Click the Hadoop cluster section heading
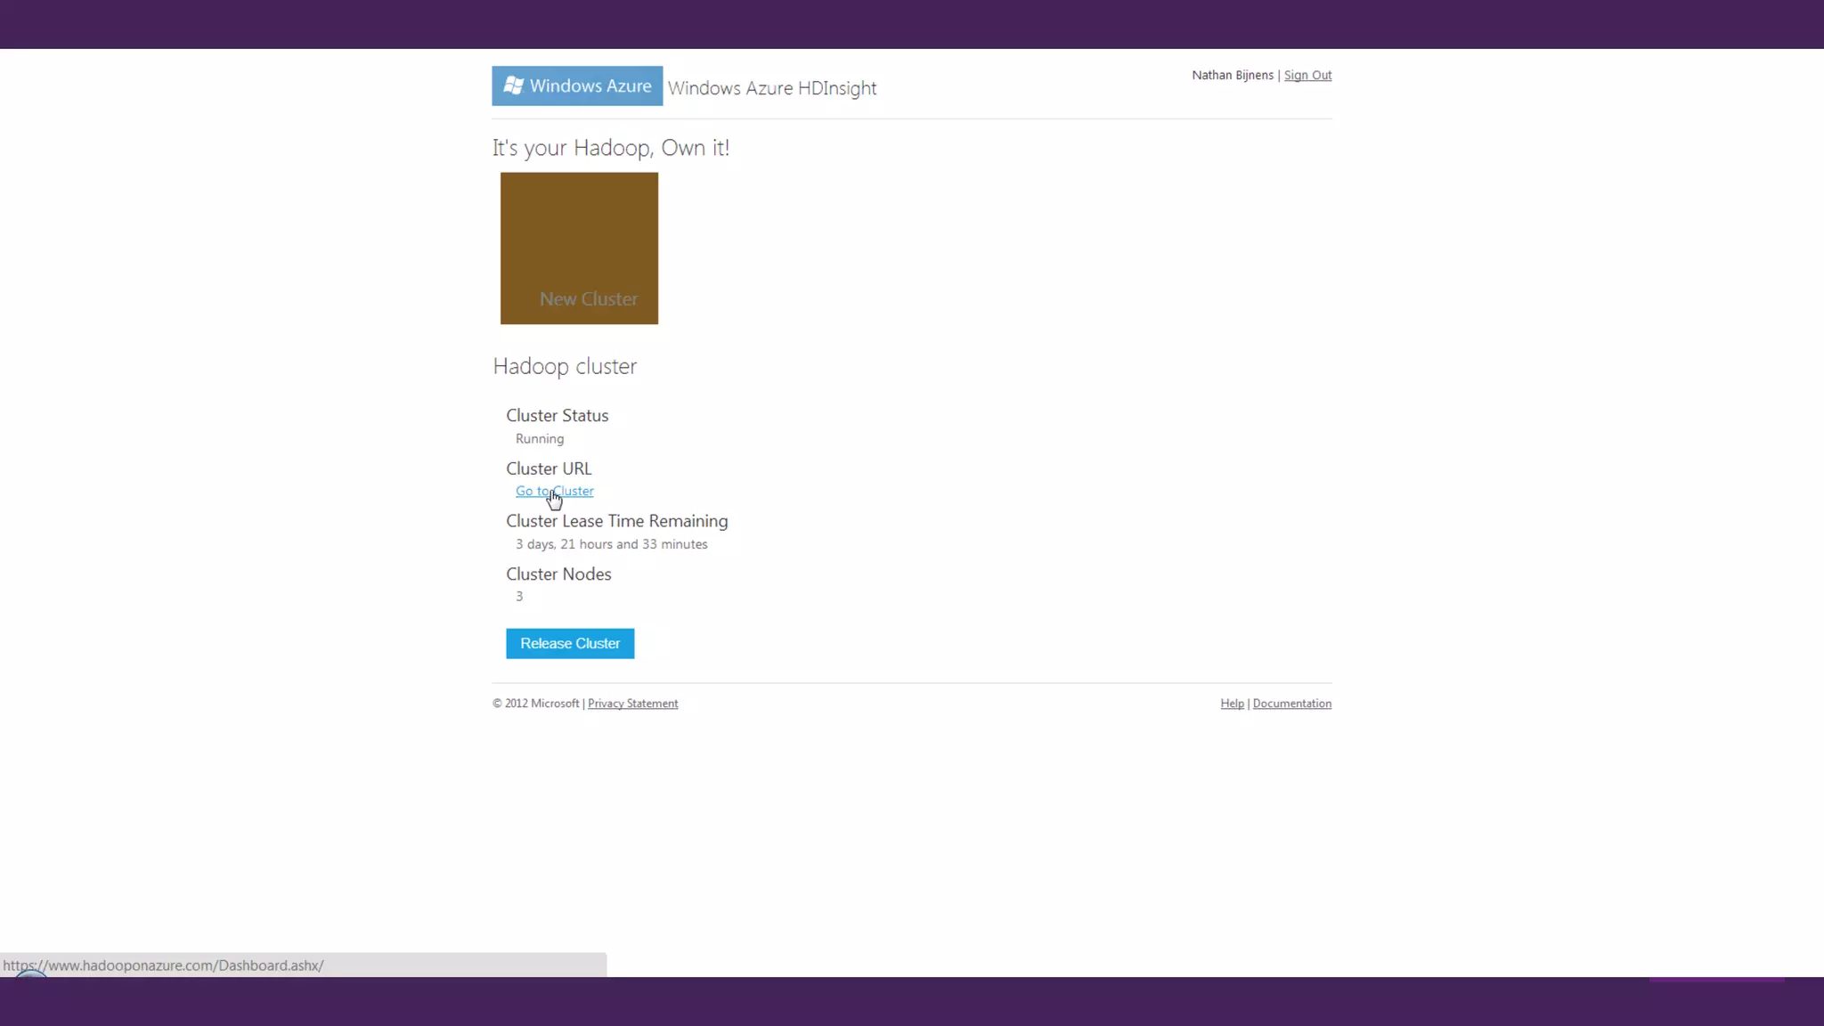The width and height of the screenshot is (1824, 1026). coord(565,366)
